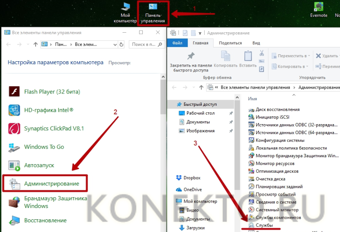Open HD-графика Intel control panel item
The height and width of the screenshot is (232, 340).
click(41, 110)
